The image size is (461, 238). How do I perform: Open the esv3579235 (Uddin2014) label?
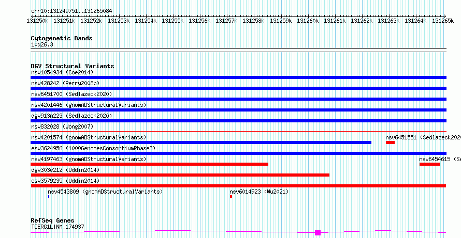tap(65, 181)
